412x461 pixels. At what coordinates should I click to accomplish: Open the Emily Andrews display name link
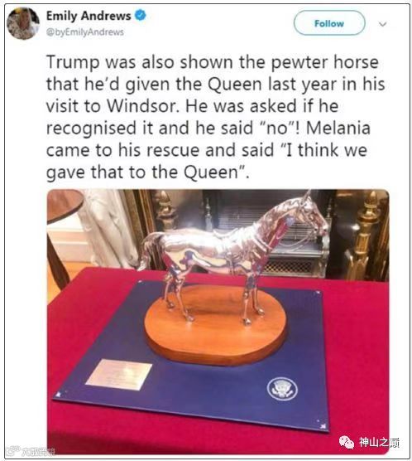89,16
